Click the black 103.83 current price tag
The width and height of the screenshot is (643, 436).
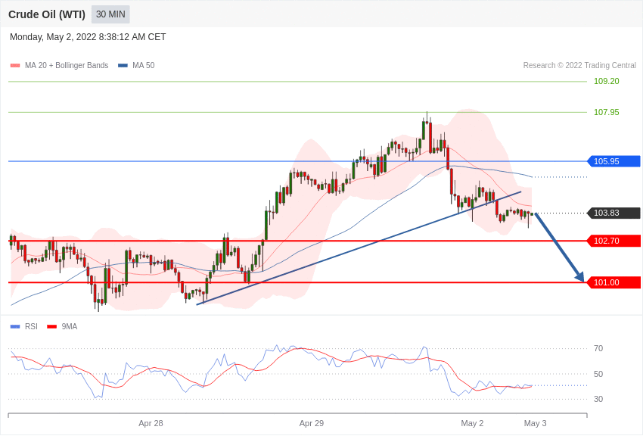point(614,213)
